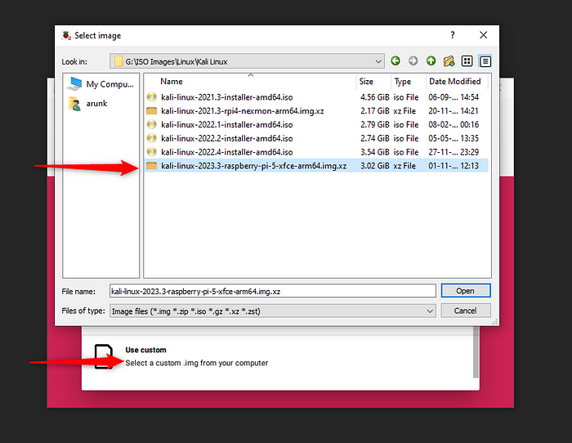Open the Files of type dropdown
Screen dimensions: 572x443
[430, 311]
